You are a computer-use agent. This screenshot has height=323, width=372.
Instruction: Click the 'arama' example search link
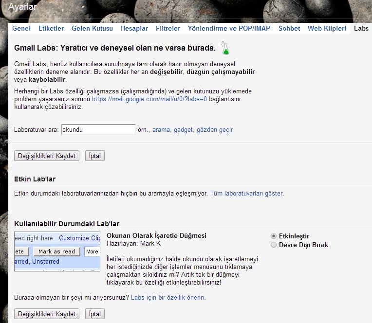coord(161,130)
